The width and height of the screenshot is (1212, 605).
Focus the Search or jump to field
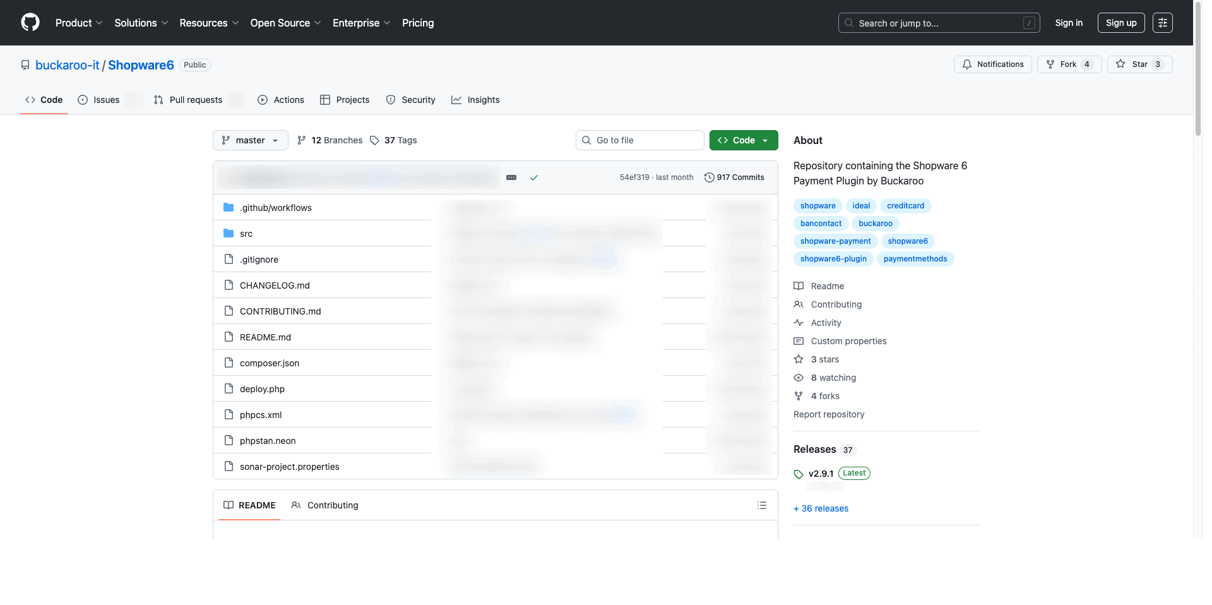(939, 23)
